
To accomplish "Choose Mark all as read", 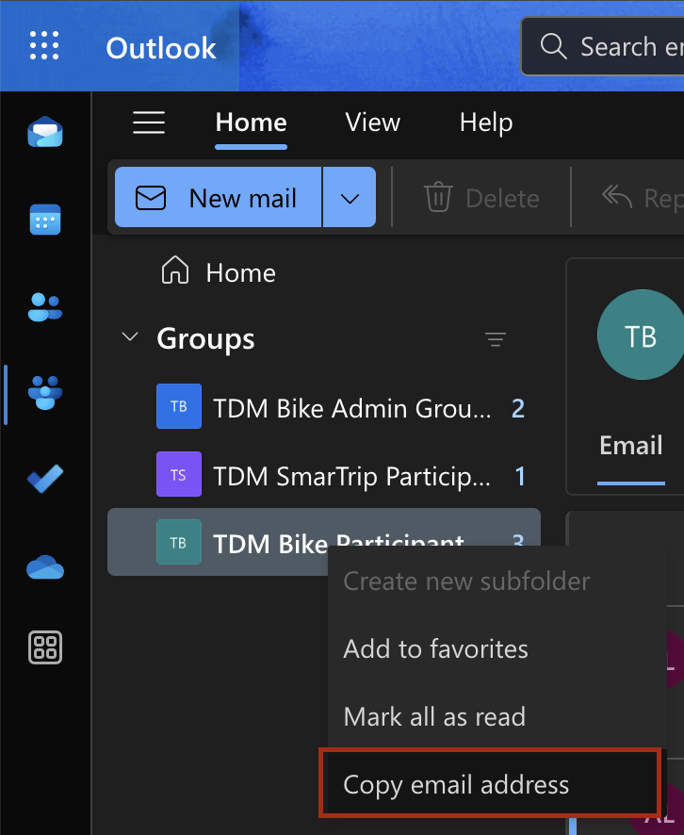I will pyautogui.click(x=497, y=716).
